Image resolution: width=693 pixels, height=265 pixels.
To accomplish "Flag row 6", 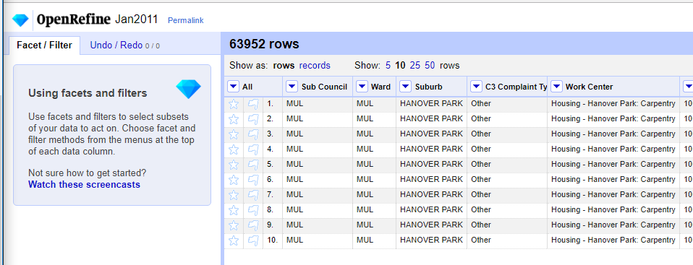I will tap(252, 180).
